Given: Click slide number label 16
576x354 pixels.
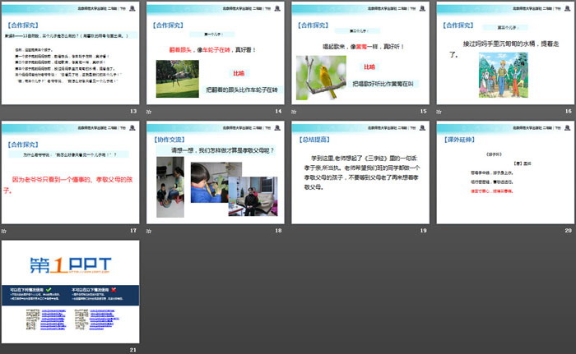Looking at the screenshot, I should [569, 111].
